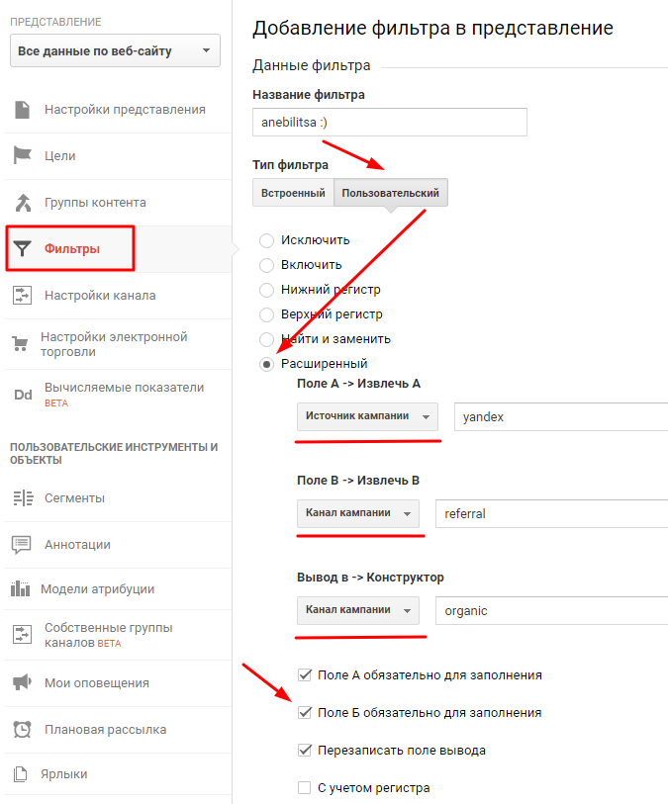Click the Фильтры funnel icon
This screenshot has height=804, width=668.
[x=23, y=248]
